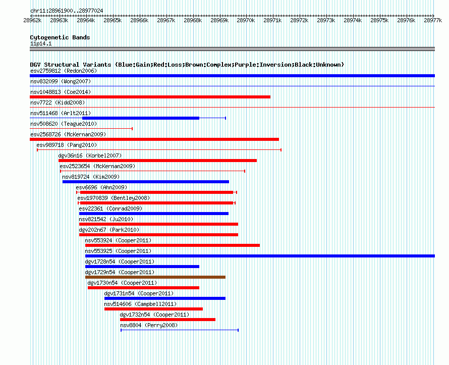449x365 pixels.
Task: Click the thin red esv989718 feature line
Action: click(159, 150)
